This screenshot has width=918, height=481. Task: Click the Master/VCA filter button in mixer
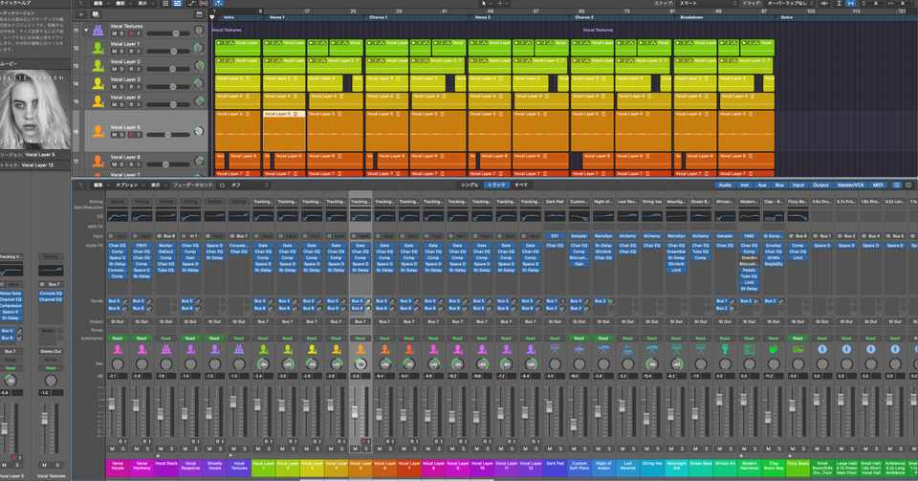[850, 185]
